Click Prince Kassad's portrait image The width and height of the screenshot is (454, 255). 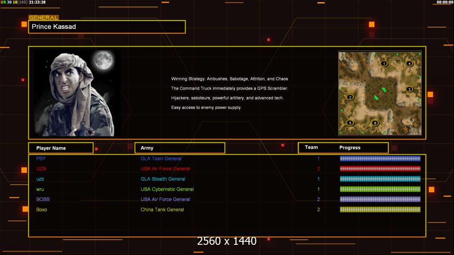click(77, 93)
